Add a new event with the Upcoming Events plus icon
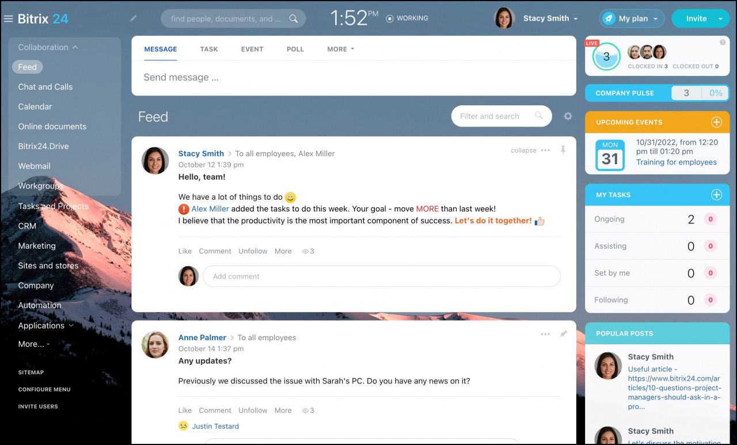The height and width of the screenshot is (445, 737). click(x=716, y=121)
